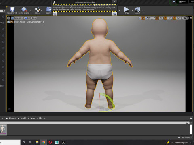Toggle grid snapping in viewport toolbar
This screenshot has height=145, width=194.
point(157,18)
